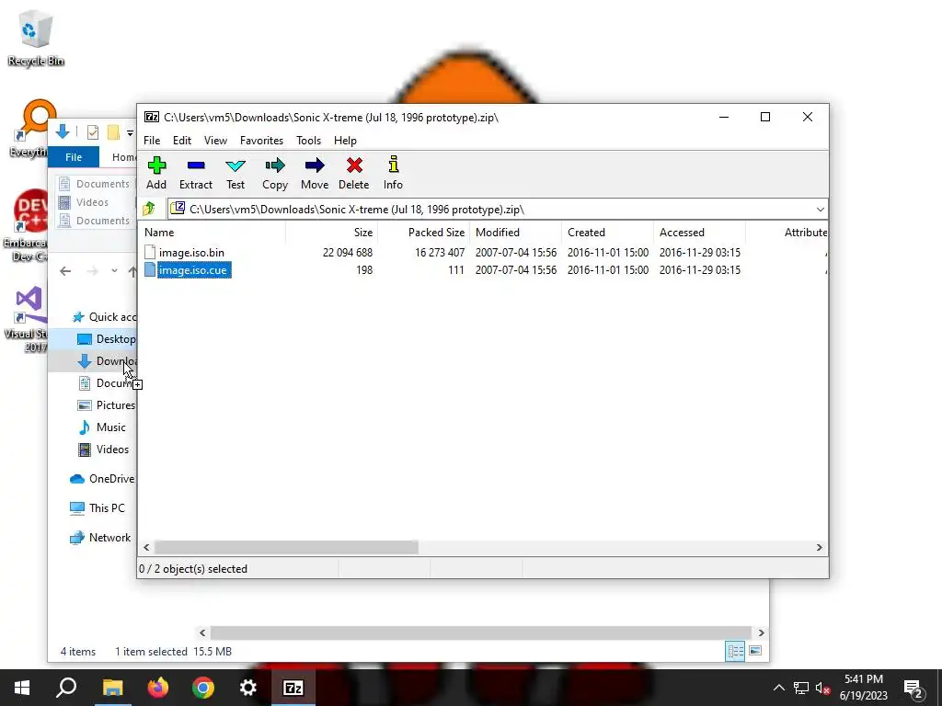
Task: Open Settings gear on the taskbar
Action: coord(248,688)
